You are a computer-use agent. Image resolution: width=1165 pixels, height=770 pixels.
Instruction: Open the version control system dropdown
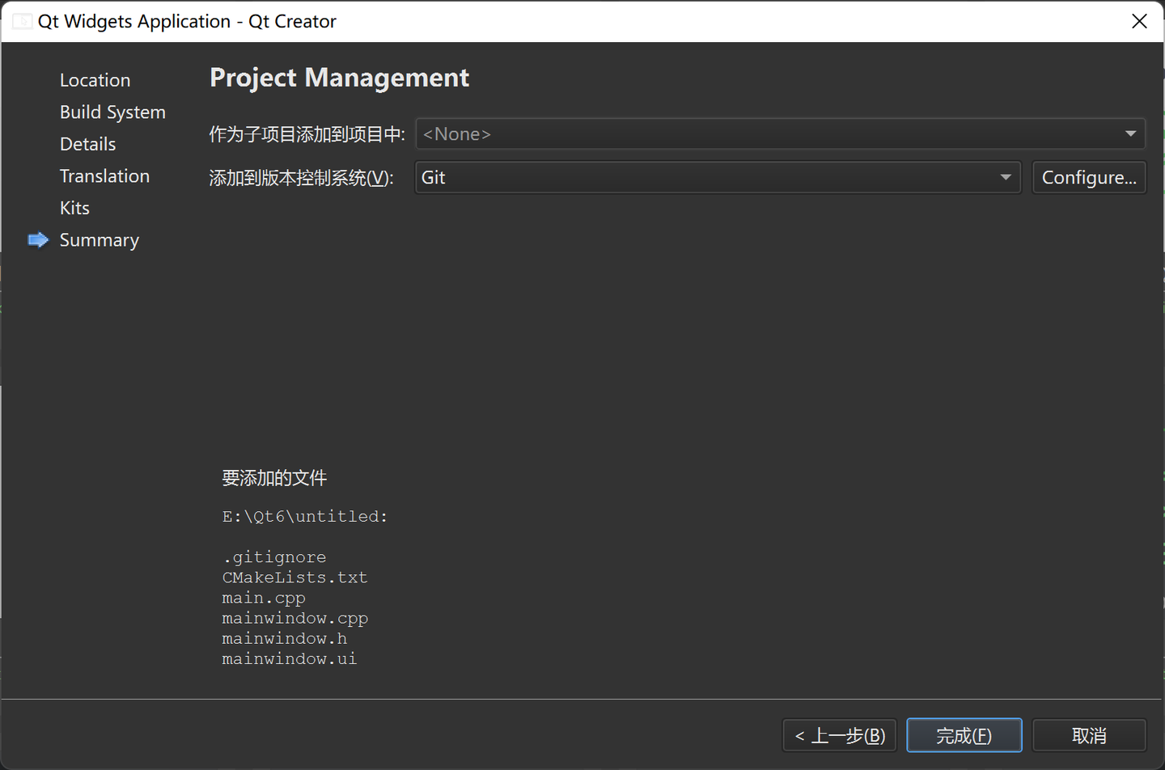717,177
